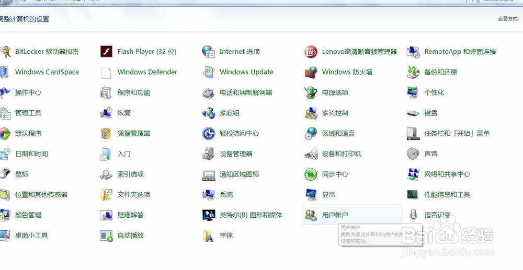Open the 疑难解答 link
Screen dimensions: 523x270
point(130,215)
